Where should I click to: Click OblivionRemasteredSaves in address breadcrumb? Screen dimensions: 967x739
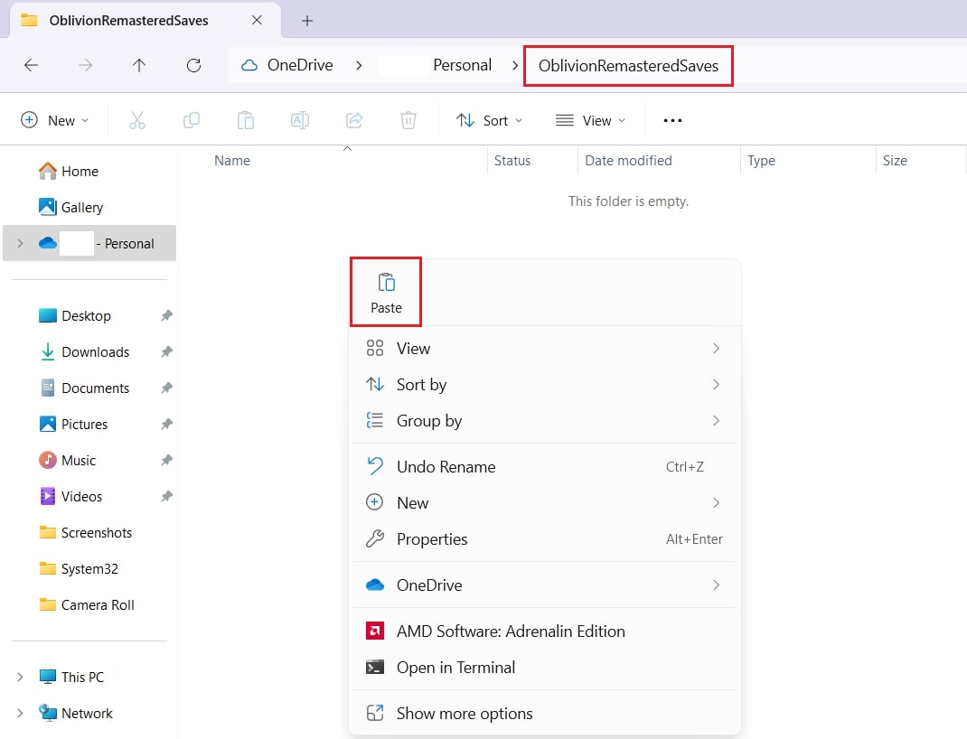(628, 65)
